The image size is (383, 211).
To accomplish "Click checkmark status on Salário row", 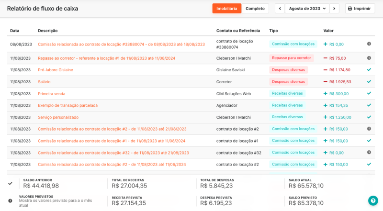I will 369,81.
